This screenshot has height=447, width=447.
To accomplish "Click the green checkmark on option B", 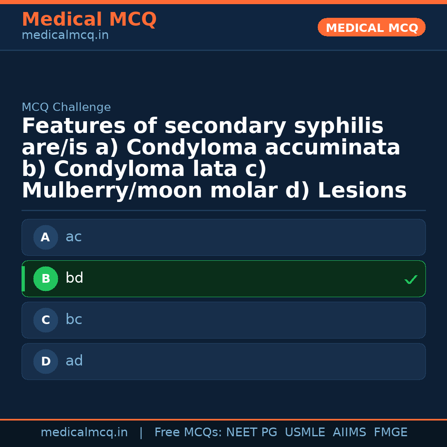I will 411,279.
